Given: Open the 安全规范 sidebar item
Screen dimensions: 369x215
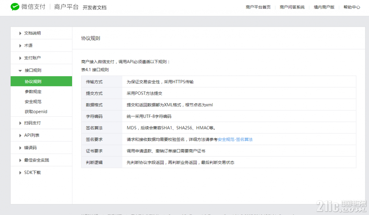Looking at the screenshot, I should click(33, 101).
